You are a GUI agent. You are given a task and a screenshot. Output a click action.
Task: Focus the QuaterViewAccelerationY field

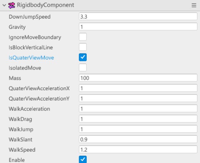tap(138, 98)
